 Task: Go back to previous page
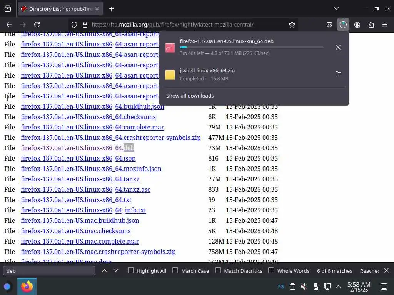pyautogui.click(x=9, y=25)
